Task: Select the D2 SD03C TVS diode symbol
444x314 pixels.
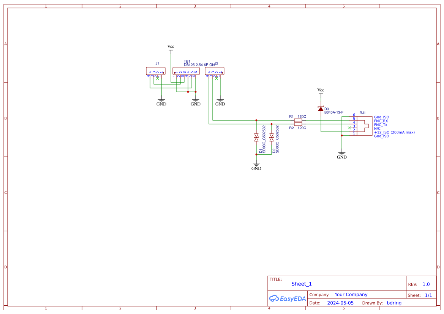Action: click(x=271, y=137)
